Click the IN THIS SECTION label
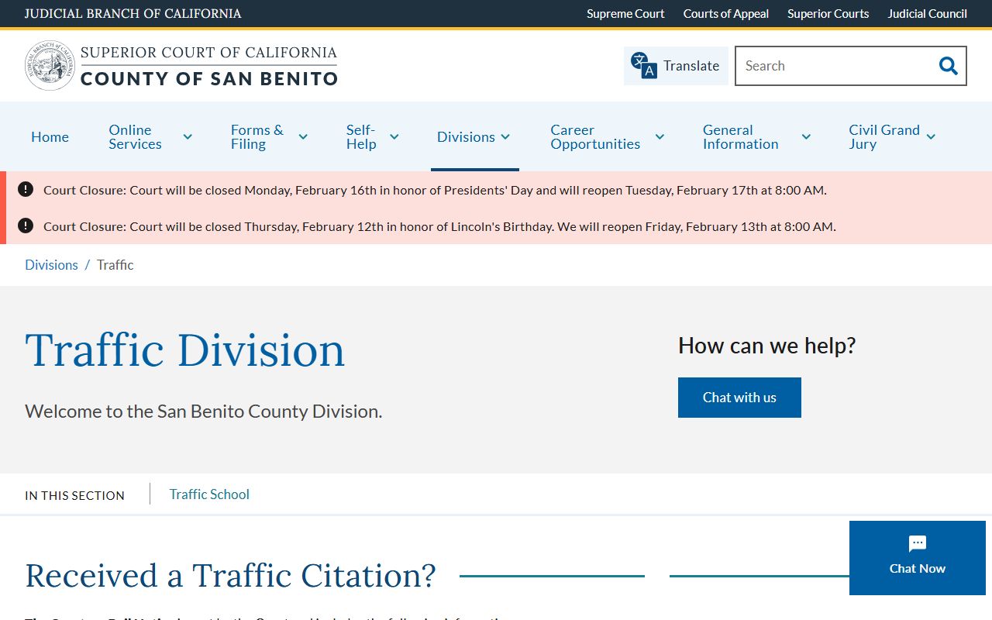 pos(74,495)
